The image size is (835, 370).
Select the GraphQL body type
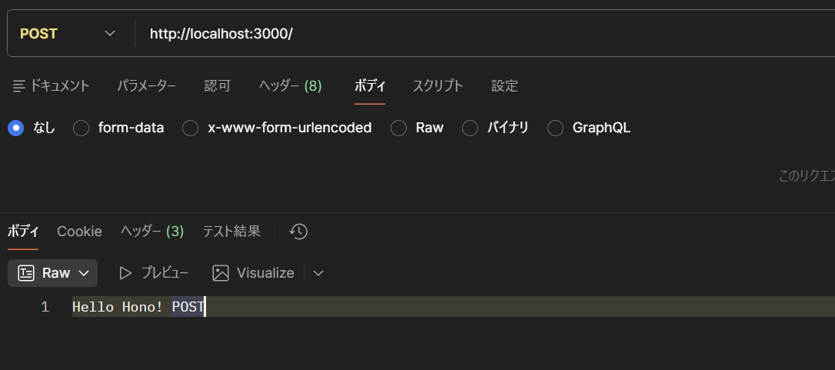pyautogui.click(x=555, y=128)
